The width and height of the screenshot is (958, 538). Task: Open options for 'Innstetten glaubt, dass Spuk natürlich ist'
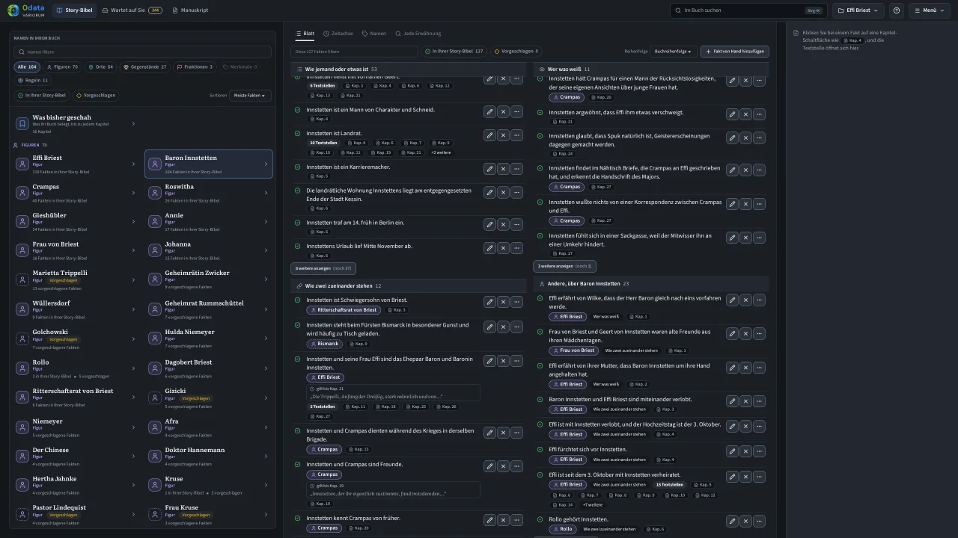[759, 138]
